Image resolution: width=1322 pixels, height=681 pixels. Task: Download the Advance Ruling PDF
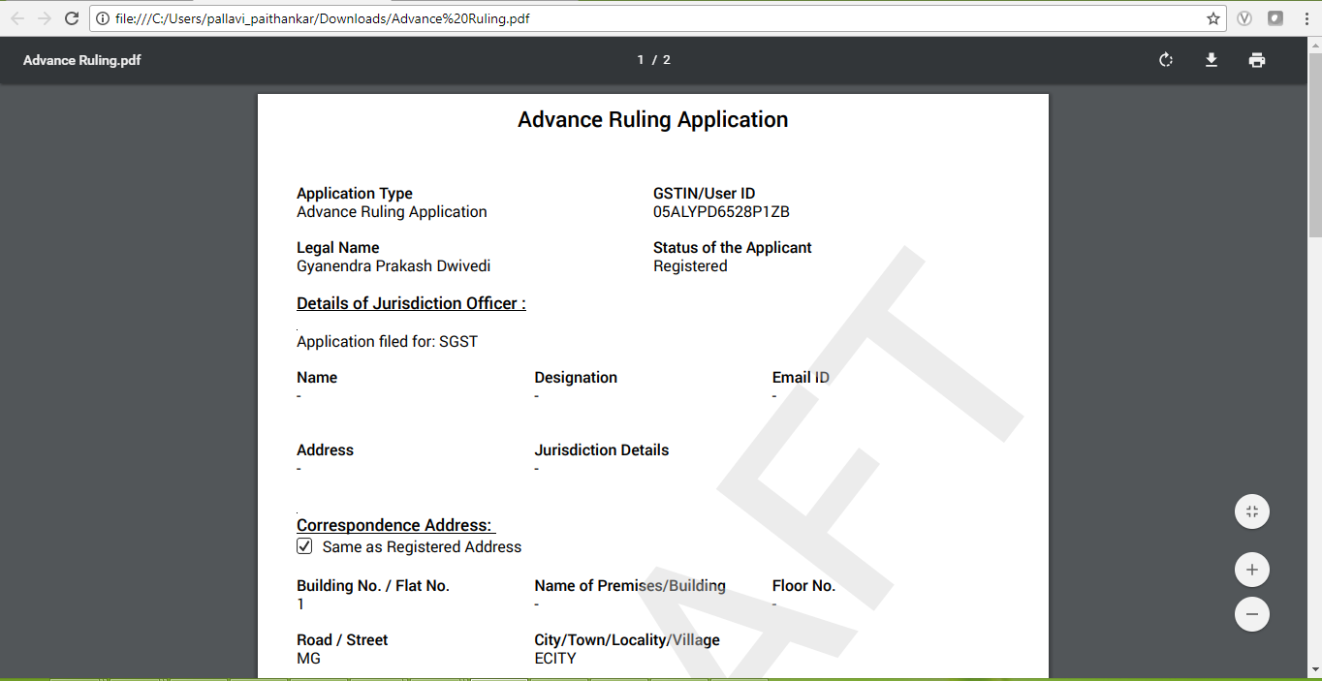[1211, 59]
